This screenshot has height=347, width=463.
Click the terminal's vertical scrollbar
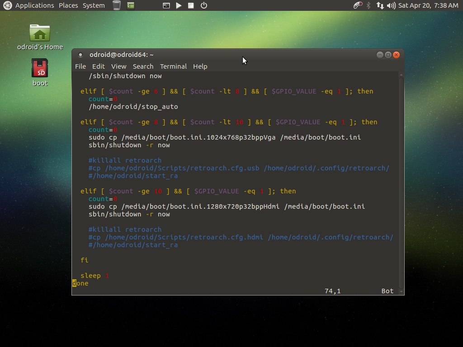tap(401, 181)
